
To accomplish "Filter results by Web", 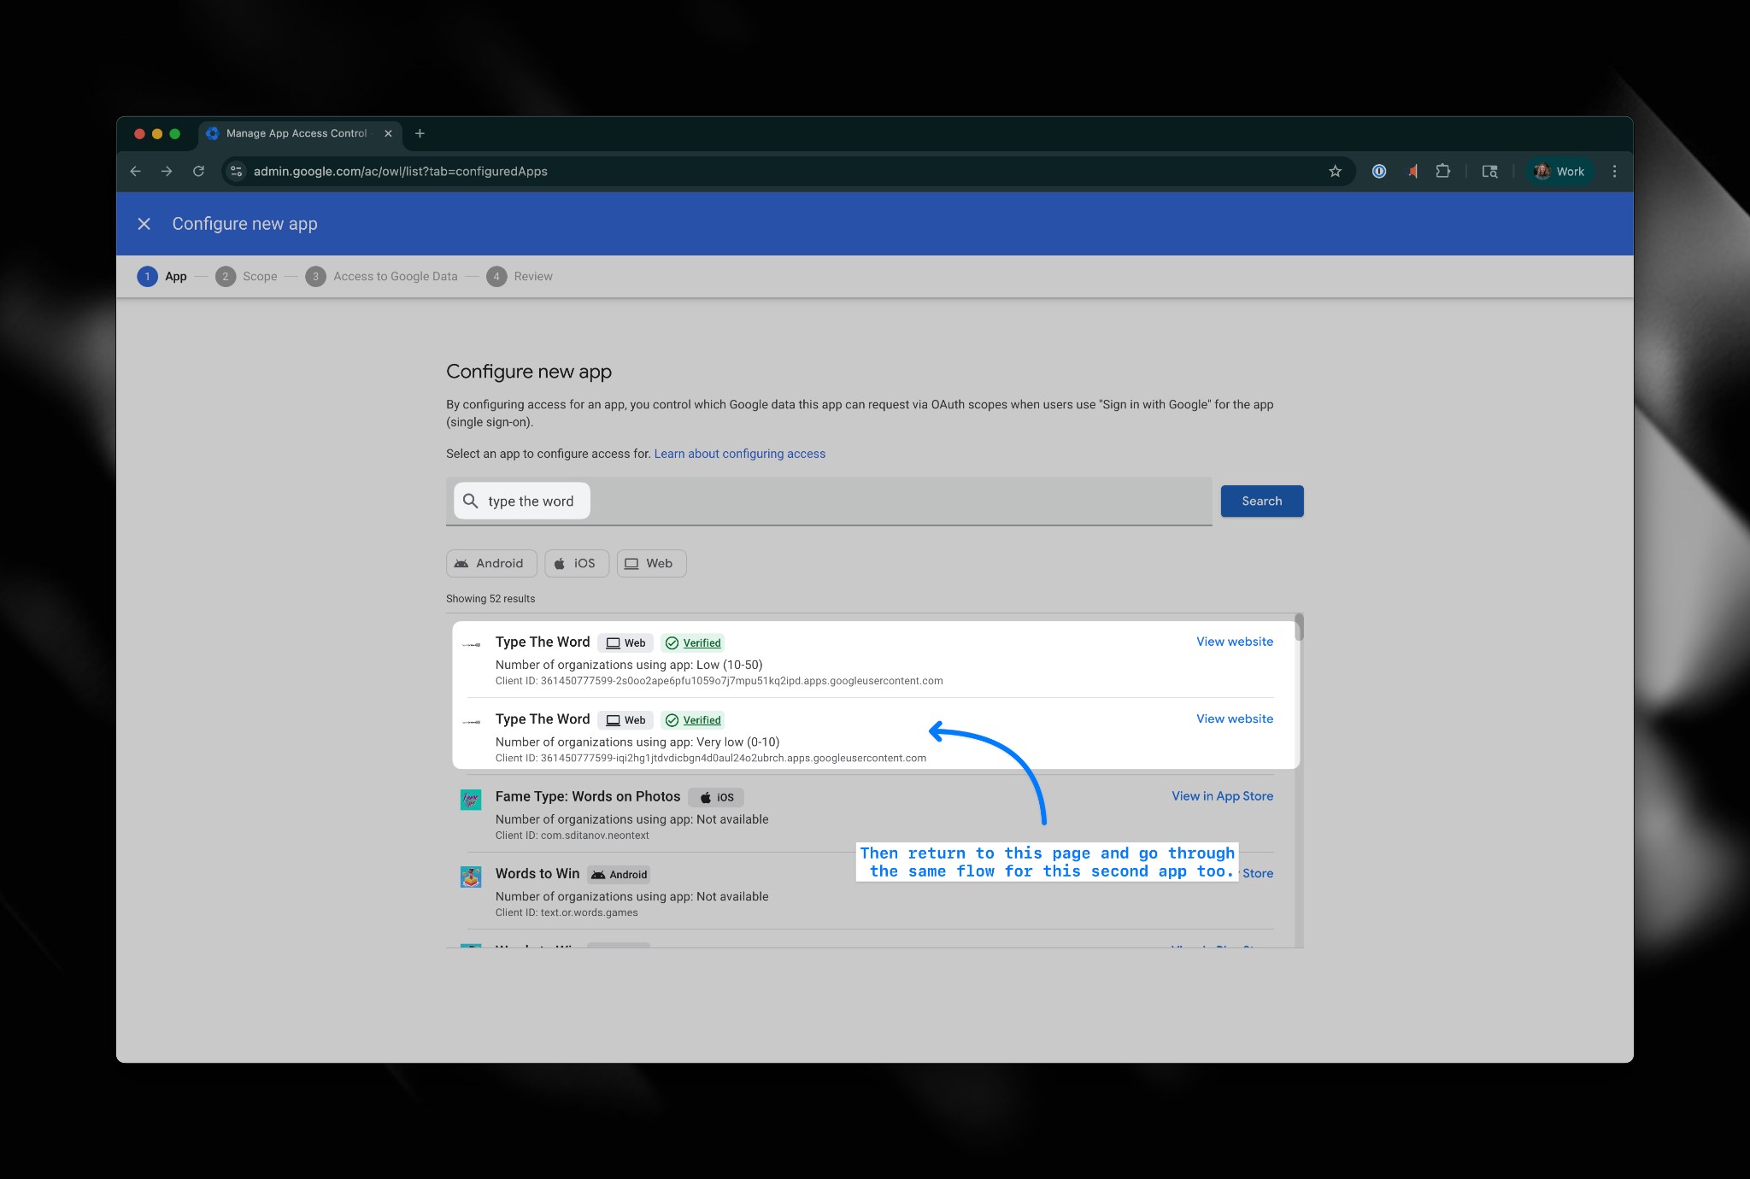I will (651, 563).
